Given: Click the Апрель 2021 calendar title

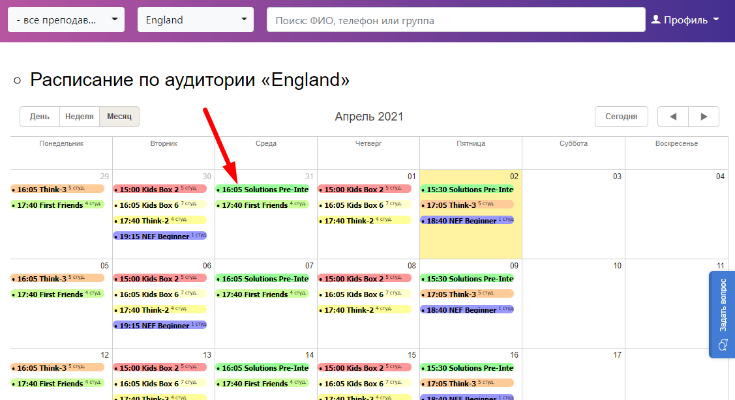Looking at the screenshot, I should click(369, 117).
